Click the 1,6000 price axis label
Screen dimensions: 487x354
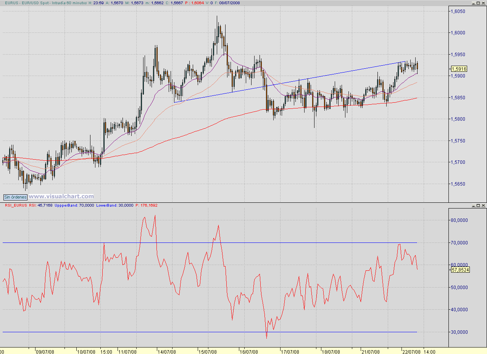458,33
